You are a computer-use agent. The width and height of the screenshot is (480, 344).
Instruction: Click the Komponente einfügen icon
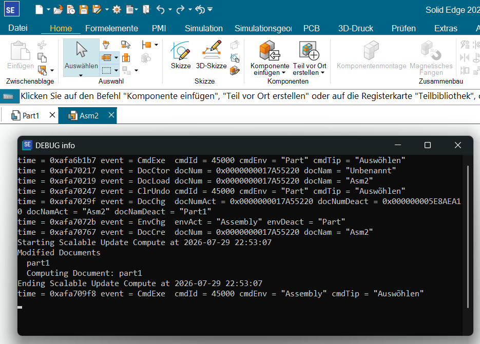(x=270, y=51)
